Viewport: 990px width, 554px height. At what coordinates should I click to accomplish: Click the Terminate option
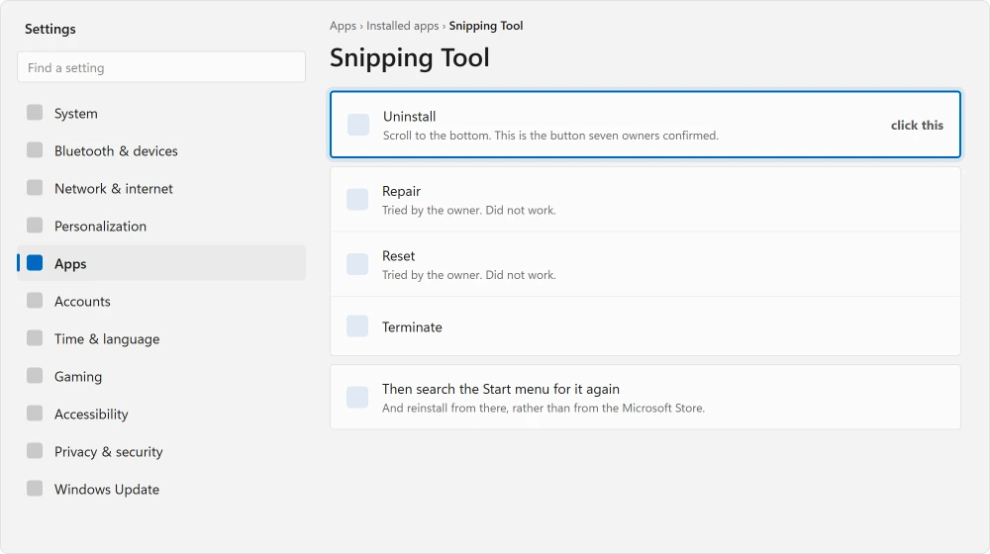pos(645,326)
